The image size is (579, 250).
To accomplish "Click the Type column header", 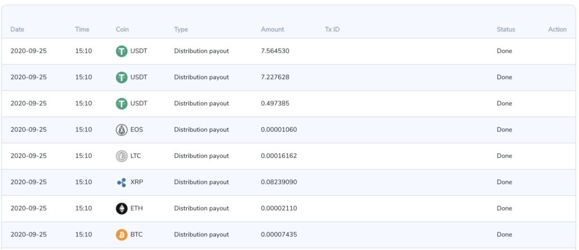I will 181,29.
